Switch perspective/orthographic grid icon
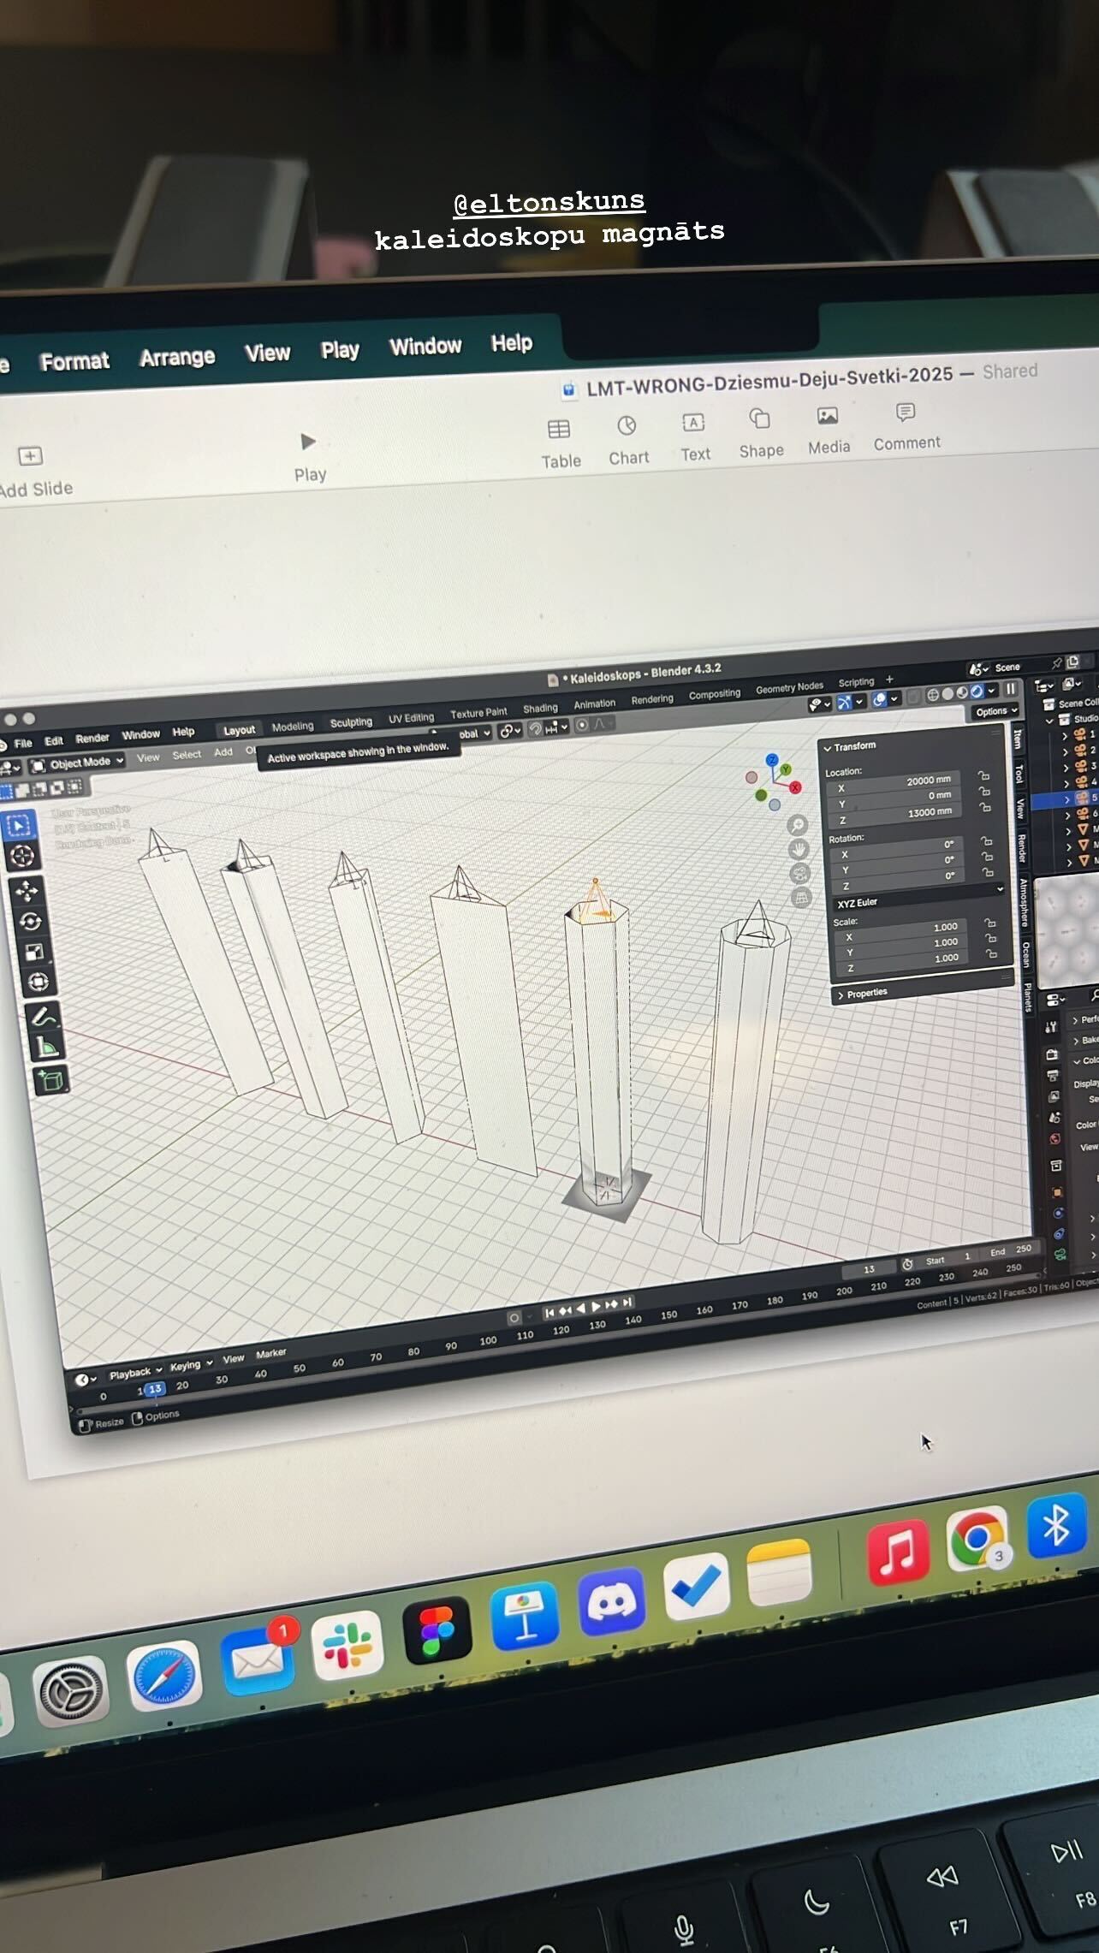 pos(801,898)
